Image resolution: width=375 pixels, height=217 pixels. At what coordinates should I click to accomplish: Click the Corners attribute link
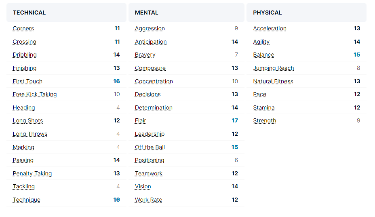tap(23, 29)
